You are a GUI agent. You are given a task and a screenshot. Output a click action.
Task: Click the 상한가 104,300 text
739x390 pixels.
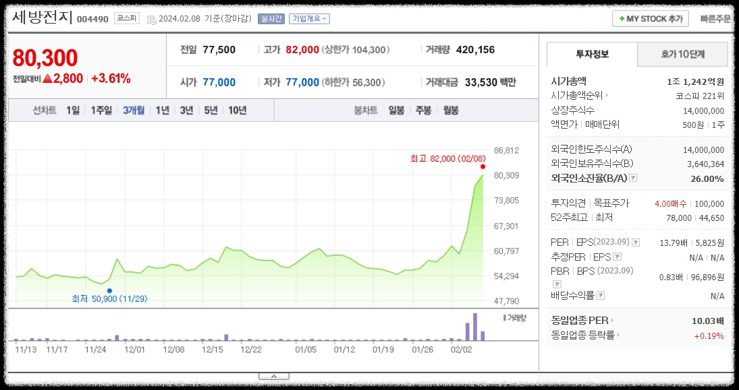tap(356, 50)
